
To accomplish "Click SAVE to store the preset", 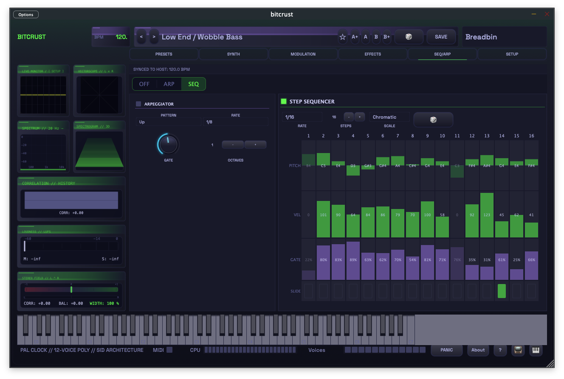I will tap(441, 37).
